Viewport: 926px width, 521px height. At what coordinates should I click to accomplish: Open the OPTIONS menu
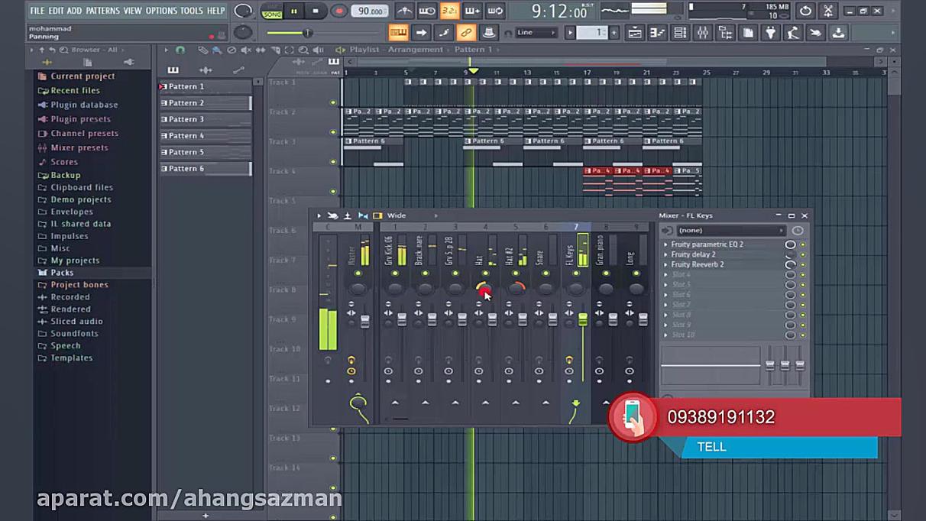tap(161, 11)
